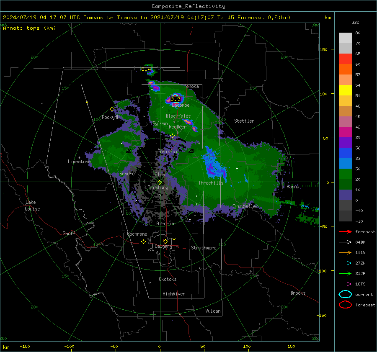Image resolution: width=377 pixels, height=352 pixels.
Task: Click the yellow diamond marker below Cochrane
Action: [143, 242]
